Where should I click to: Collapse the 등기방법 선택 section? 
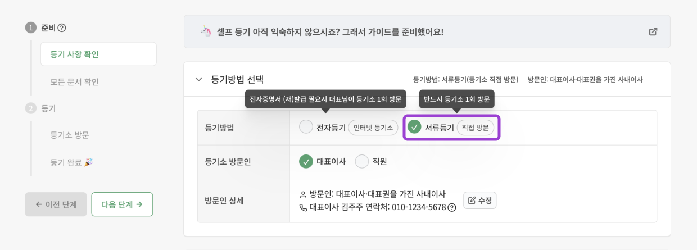198,79
